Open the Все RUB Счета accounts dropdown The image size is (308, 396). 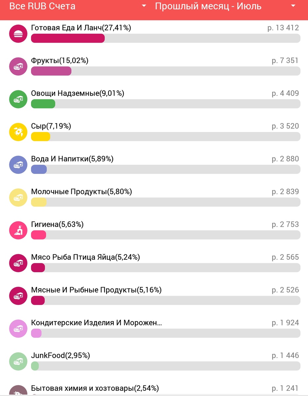pos(42,6)
